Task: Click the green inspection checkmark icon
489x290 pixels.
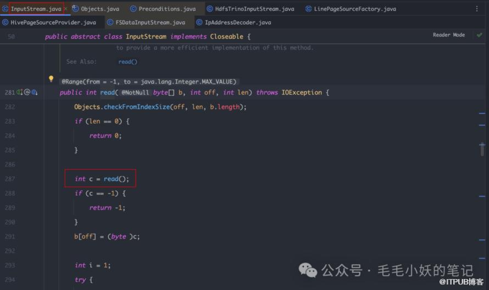Action: click(x=479, y=35)
